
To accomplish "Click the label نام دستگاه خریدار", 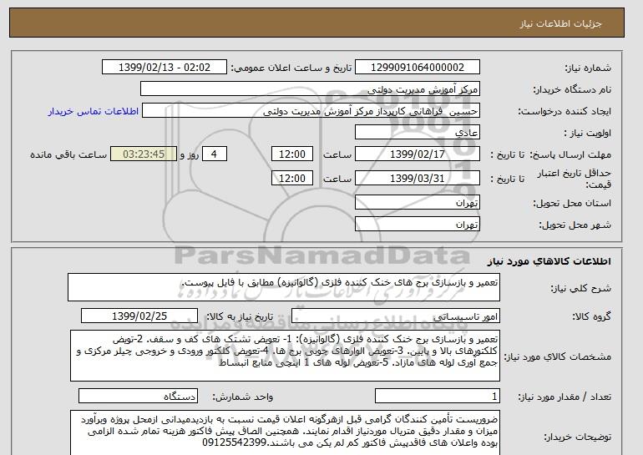I will coord(572,89).
